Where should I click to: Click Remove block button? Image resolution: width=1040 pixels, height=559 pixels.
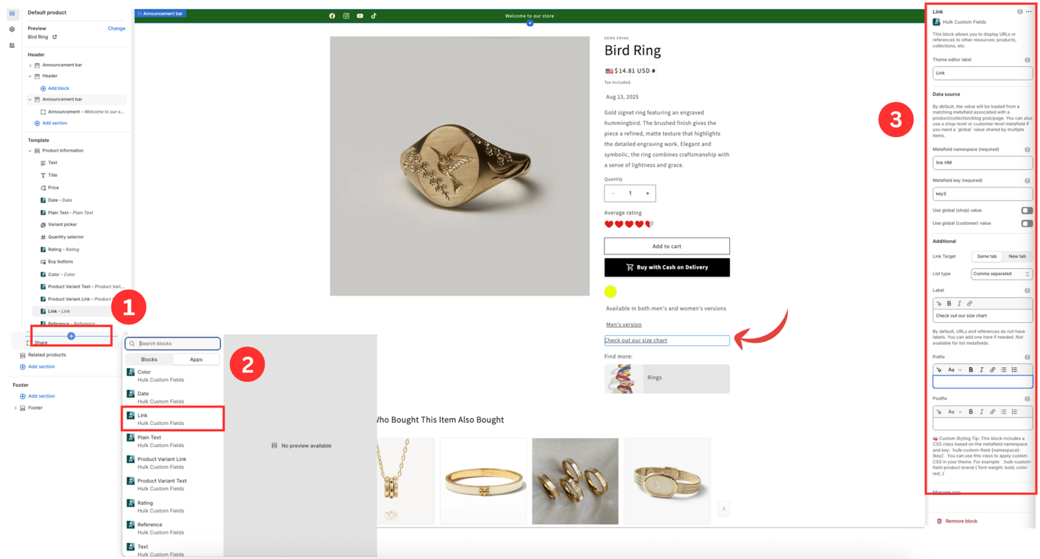coord(957,521)
